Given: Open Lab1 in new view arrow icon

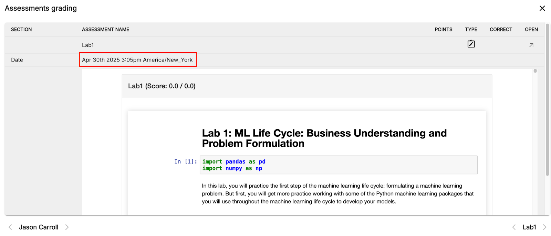Looking at the screenshot, I should [x=531, y=45].
